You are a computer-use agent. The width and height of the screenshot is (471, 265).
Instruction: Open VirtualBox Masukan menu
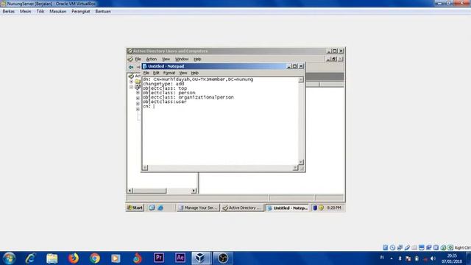click(x=57, y=12)
